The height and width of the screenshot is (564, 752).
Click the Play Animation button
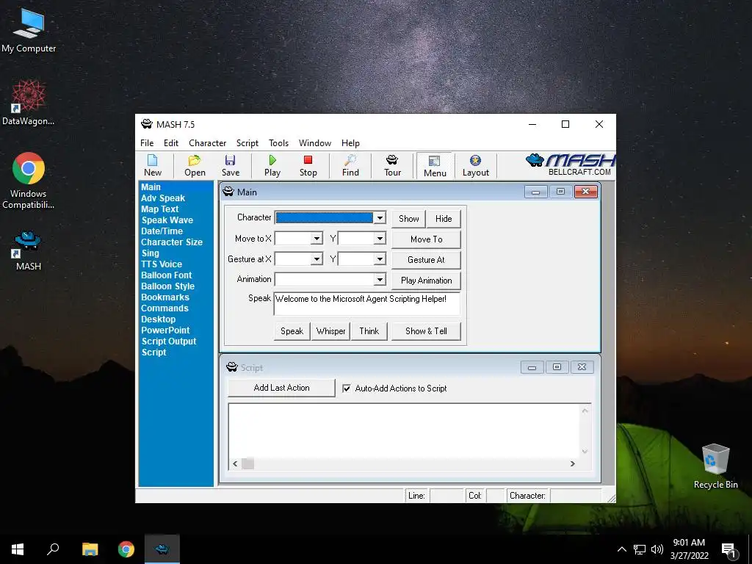coord(426,281)
